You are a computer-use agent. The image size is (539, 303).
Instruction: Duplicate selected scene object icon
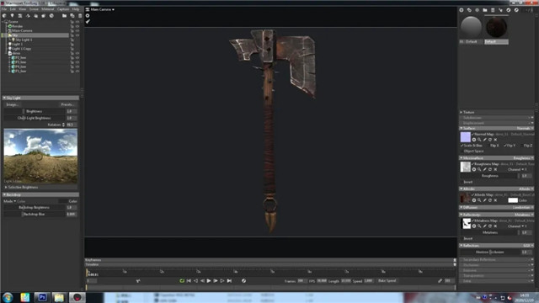click(72, 15)
